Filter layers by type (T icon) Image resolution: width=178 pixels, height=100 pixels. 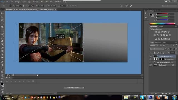point(167,46)
